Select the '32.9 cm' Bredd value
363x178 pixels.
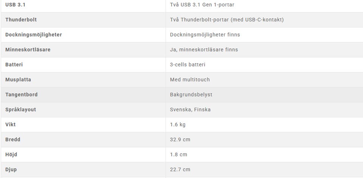click(180, 140)
